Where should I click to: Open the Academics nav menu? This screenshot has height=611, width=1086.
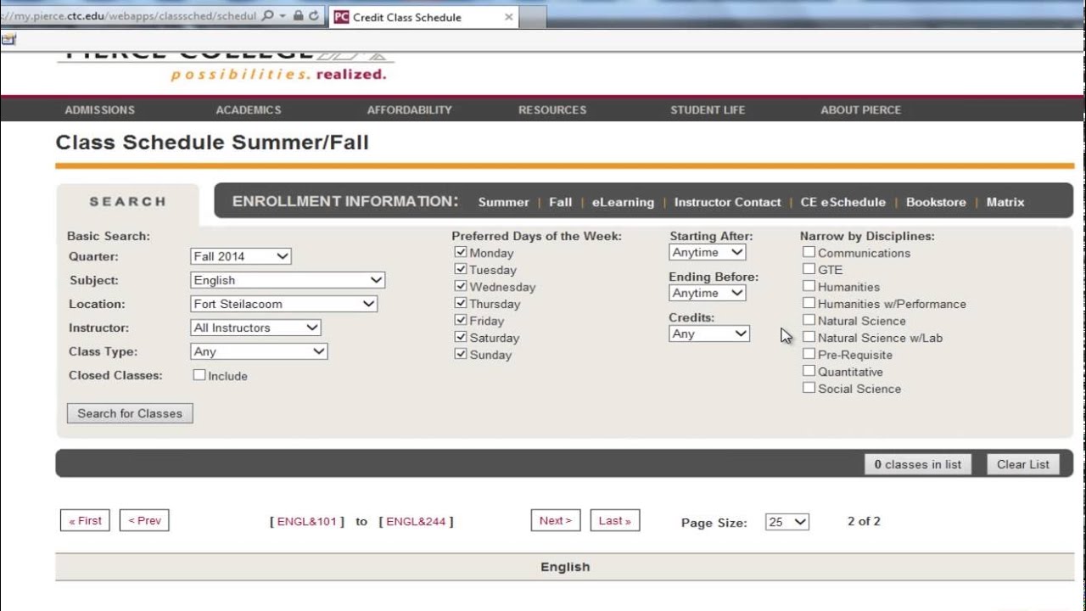click(249, 109)
